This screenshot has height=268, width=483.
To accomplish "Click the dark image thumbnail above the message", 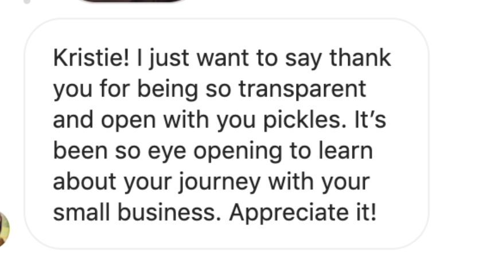I will 131,2.
